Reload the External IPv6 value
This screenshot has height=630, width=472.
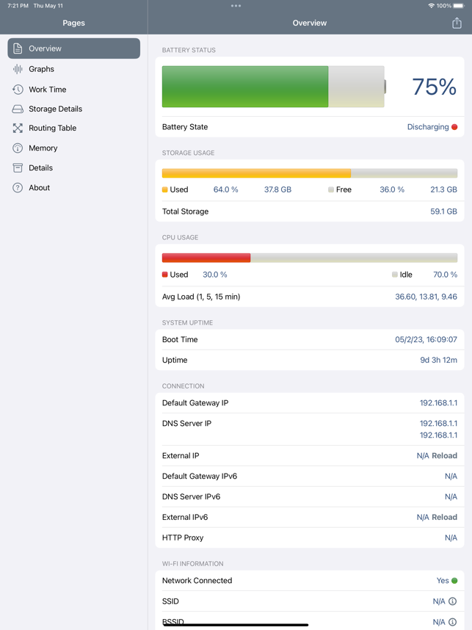click(x=444, y=517)
